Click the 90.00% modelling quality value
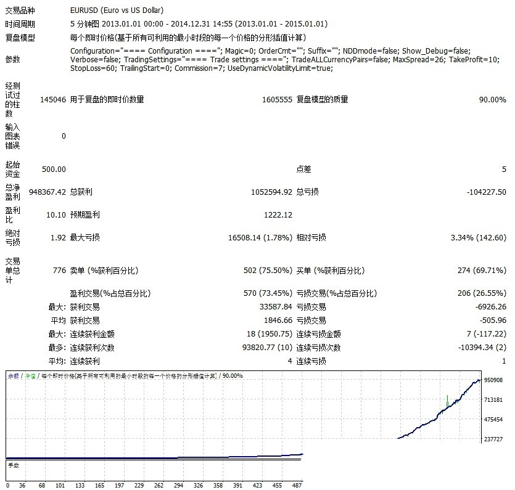The height and width of the screenshot is (490, 515). click(492, 100)
